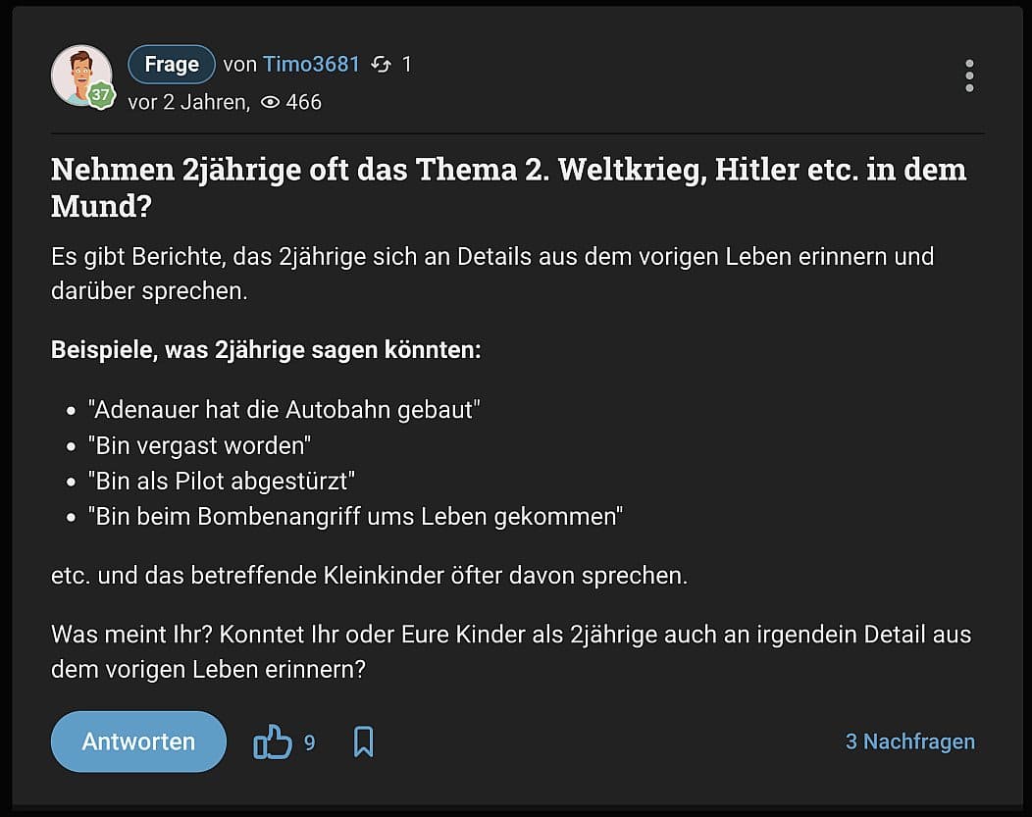
Task: Click the green level 37 badge
Action: [x=100, y=95]
